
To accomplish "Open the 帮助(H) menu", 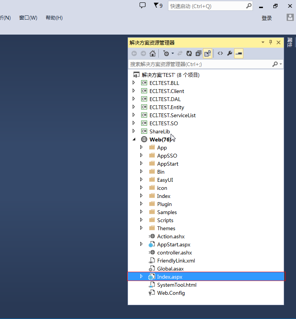I will pyautogui.click(x=54, y=18).
